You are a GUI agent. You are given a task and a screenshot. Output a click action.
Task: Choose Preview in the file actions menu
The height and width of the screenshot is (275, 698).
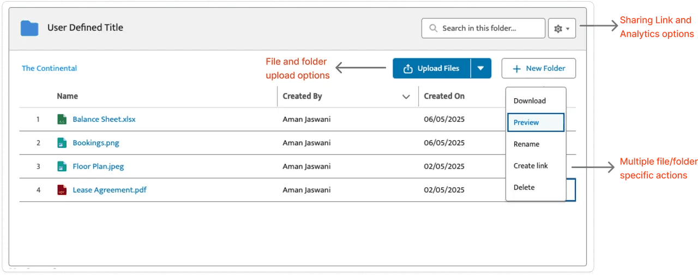[535, 122]
